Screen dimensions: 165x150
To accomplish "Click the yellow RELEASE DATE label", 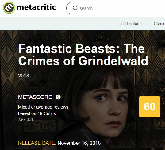I will coord(37,143).
